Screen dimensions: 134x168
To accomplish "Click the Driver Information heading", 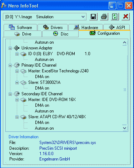I will point(24,137).
